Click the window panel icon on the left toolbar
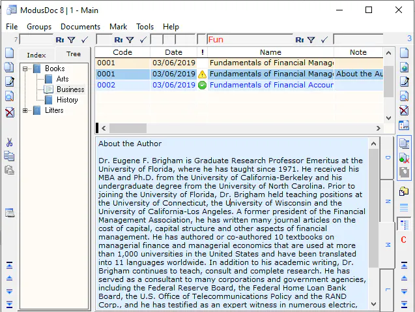This screenshot has height=312, width=415. pyautogui.click(x=10, y=213)
